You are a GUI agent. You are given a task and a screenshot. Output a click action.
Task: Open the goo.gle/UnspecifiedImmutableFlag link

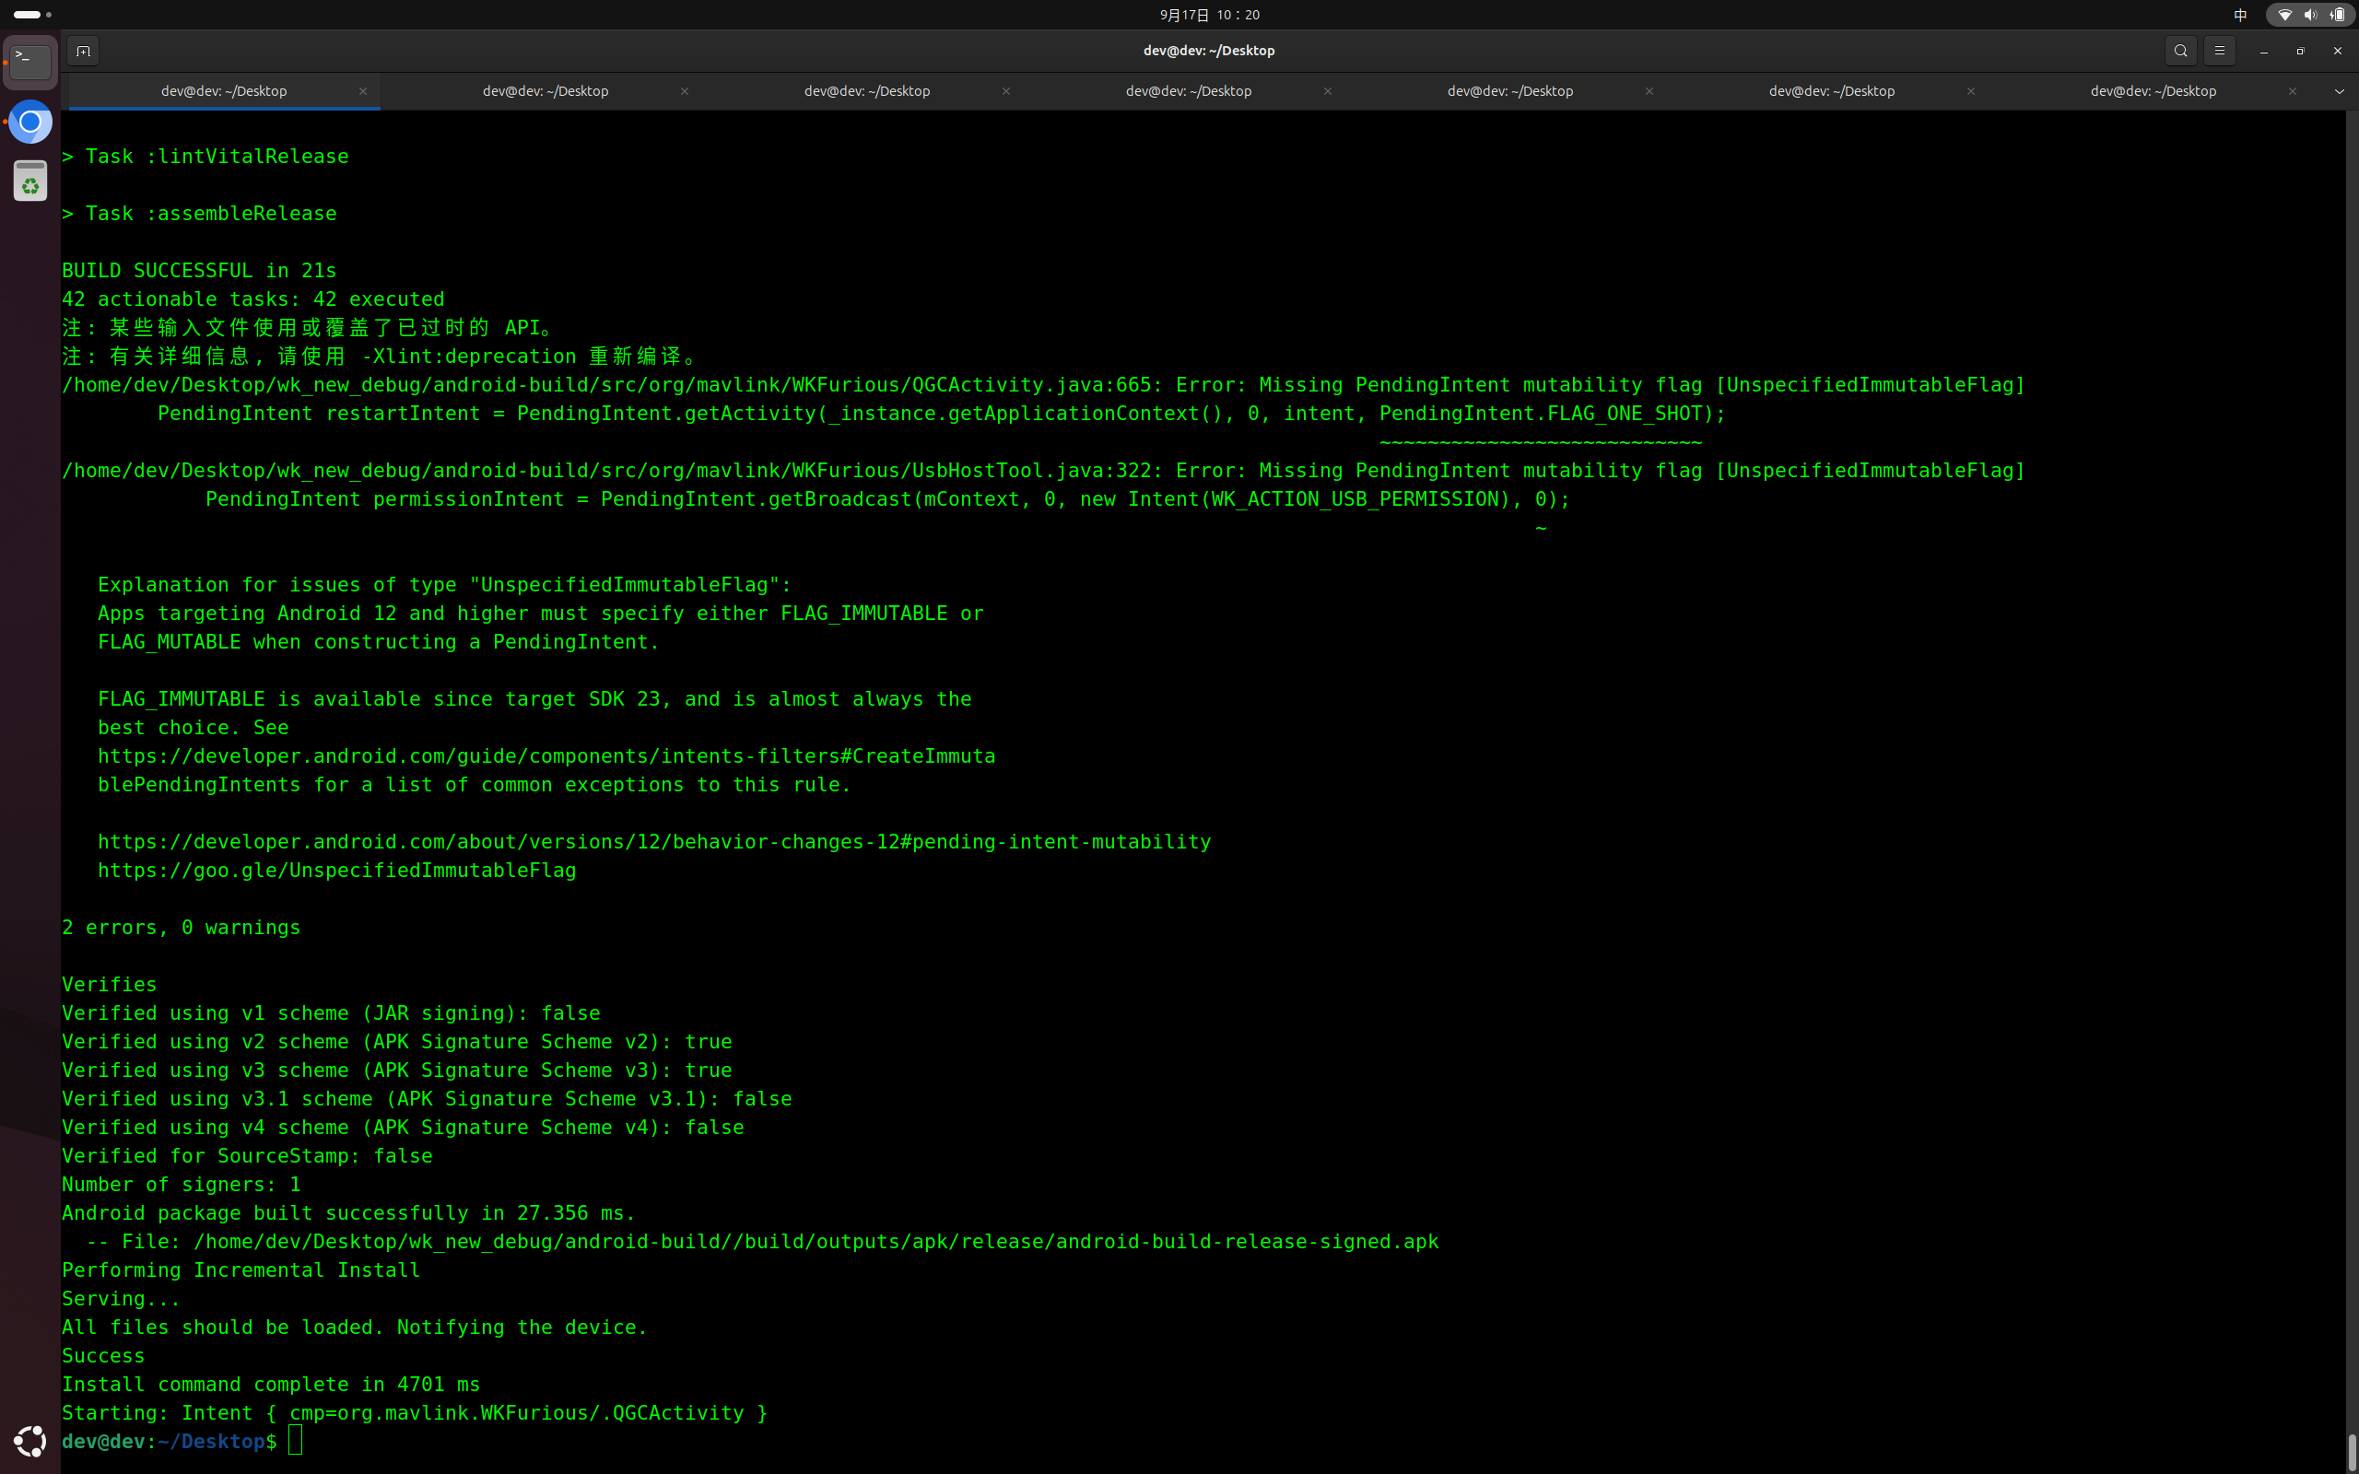pos(336,870)
